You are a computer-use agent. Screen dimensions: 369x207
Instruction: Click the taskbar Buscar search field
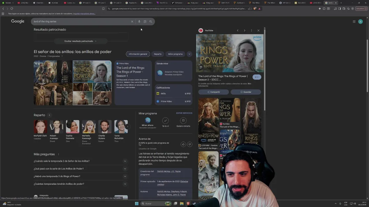tap(156, 204)
